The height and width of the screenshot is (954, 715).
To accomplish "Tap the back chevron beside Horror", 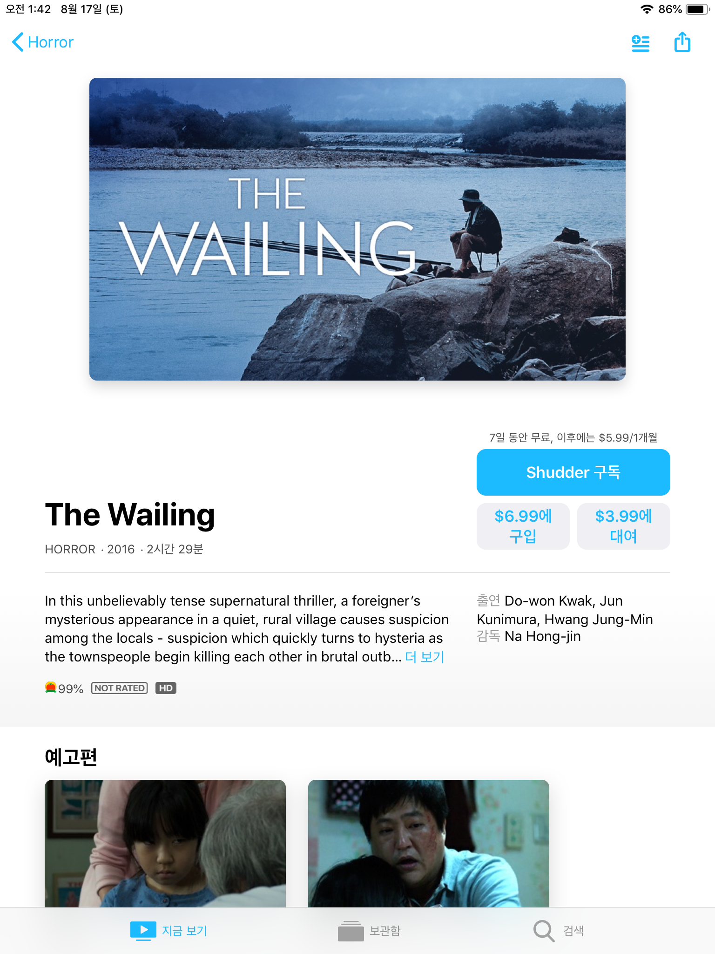I will click(18, 42).
